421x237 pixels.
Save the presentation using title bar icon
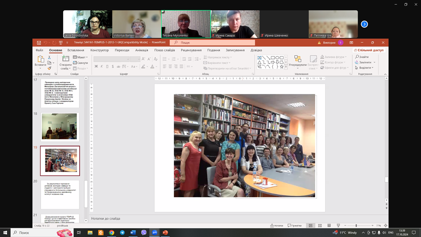(x=39, y=43)
